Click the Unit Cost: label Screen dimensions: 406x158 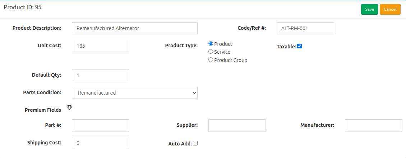point(50,46)
